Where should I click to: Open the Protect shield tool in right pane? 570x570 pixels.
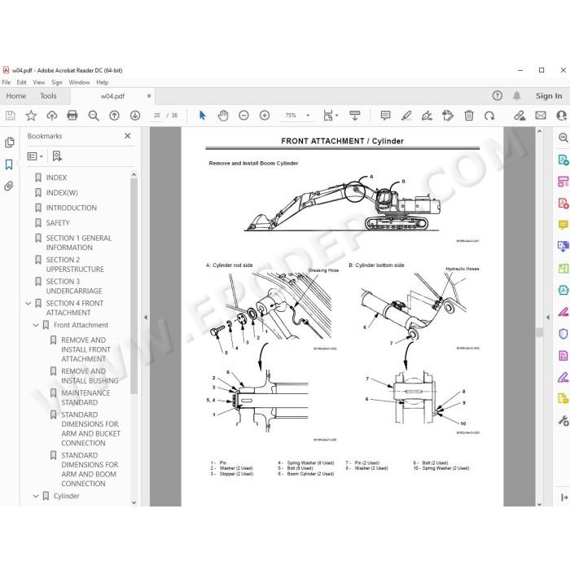tap(563, 333)
